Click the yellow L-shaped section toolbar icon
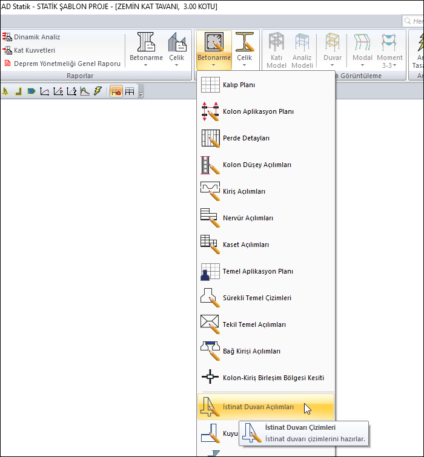The image size is (424, 457). (x=18, y=91)
